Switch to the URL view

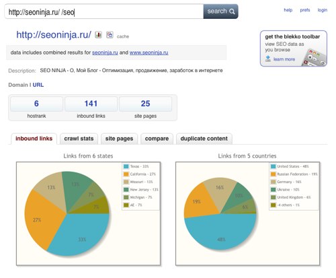click(38, 85)
